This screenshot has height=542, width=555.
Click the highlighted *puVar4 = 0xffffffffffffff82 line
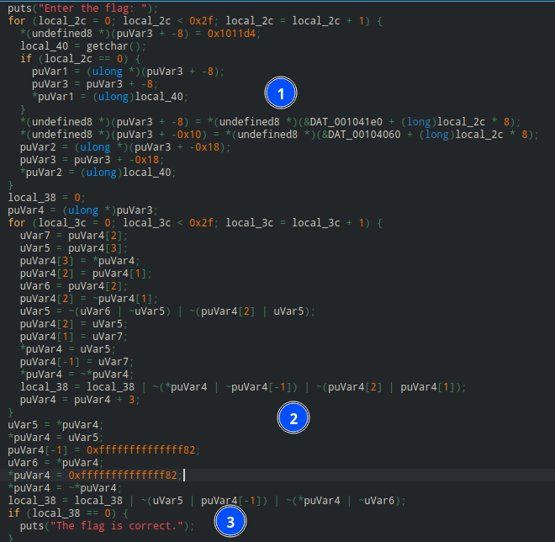[94, 475]
